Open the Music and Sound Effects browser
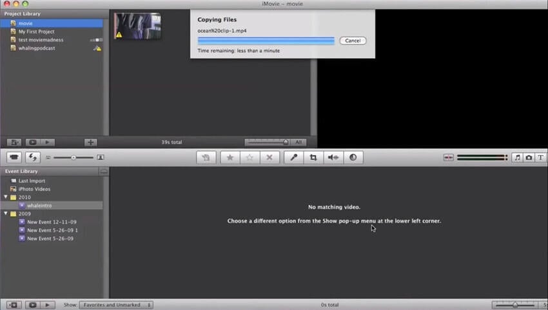 [517, 158]
